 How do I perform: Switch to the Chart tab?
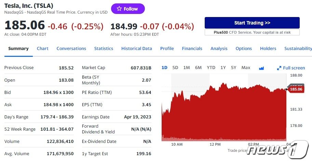click(43, 49)
